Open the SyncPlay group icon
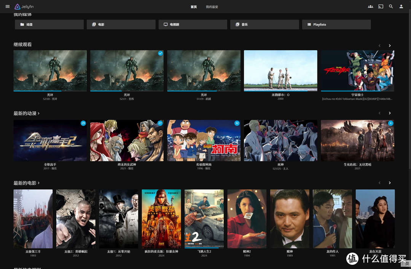 click(370, 6)
